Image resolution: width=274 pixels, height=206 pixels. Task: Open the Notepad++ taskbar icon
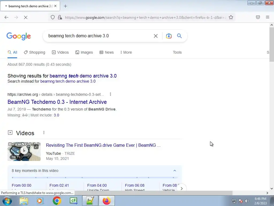[90, 201]
